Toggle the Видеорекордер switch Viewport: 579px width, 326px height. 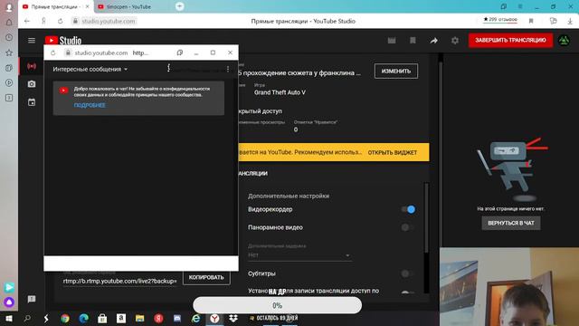(408, 209)
